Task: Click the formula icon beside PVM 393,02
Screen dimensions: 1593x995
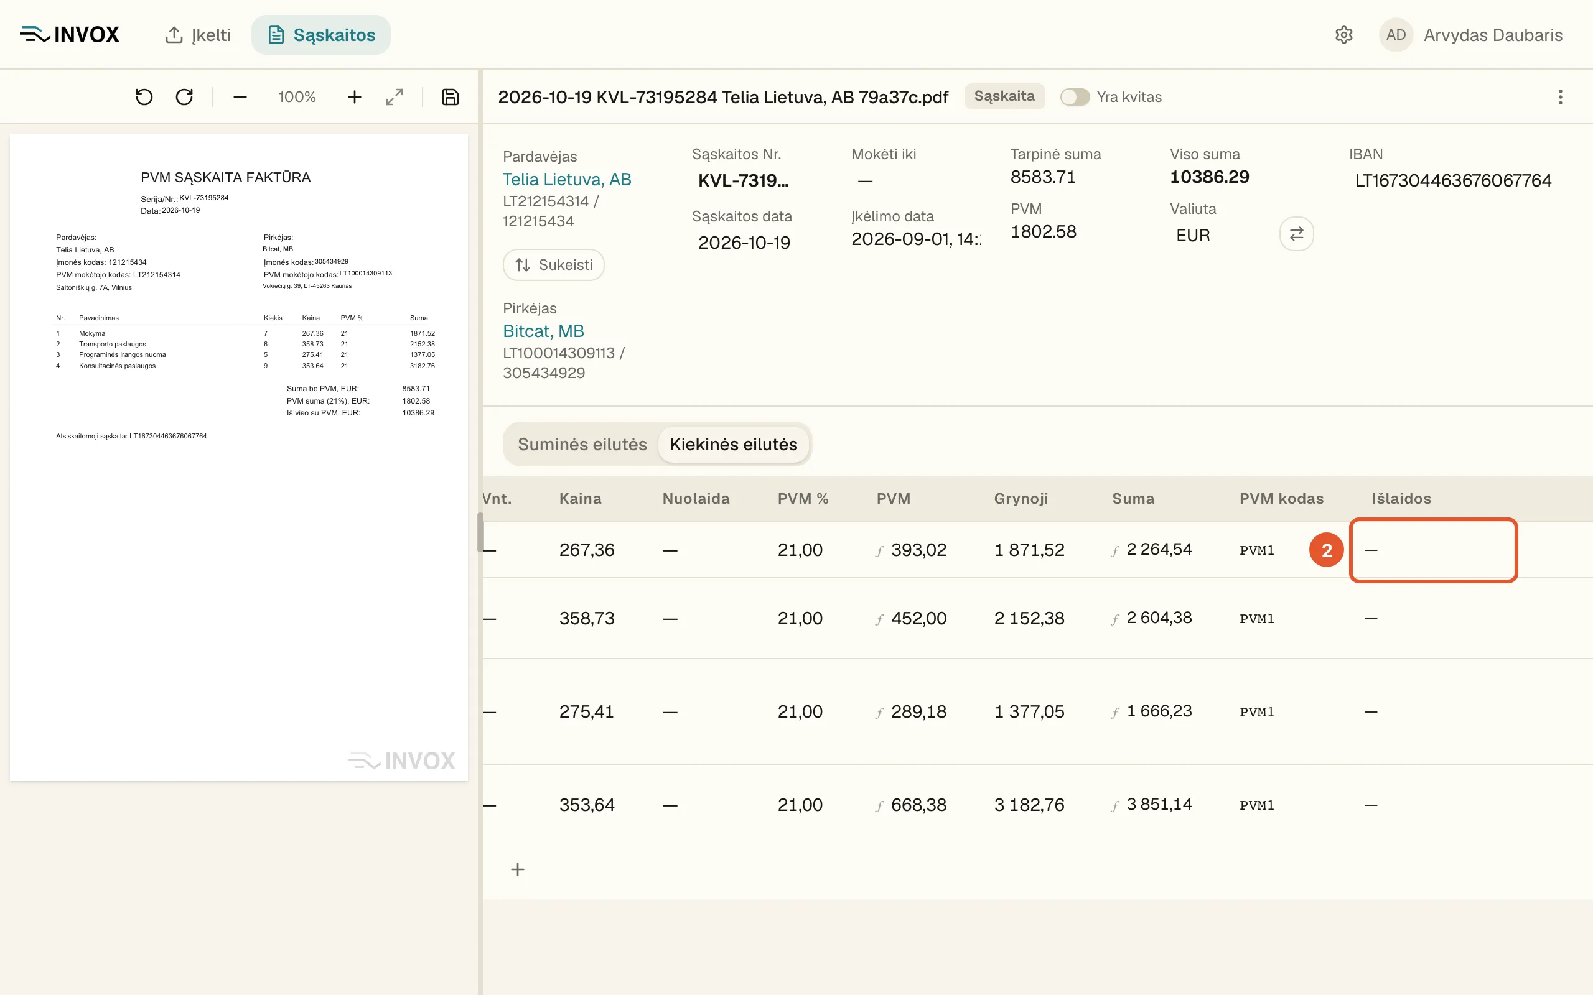Action: pos(879,551)
